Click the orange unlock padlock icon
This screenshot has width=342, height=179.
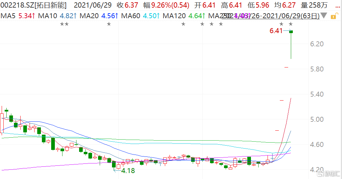pos(334,16)
